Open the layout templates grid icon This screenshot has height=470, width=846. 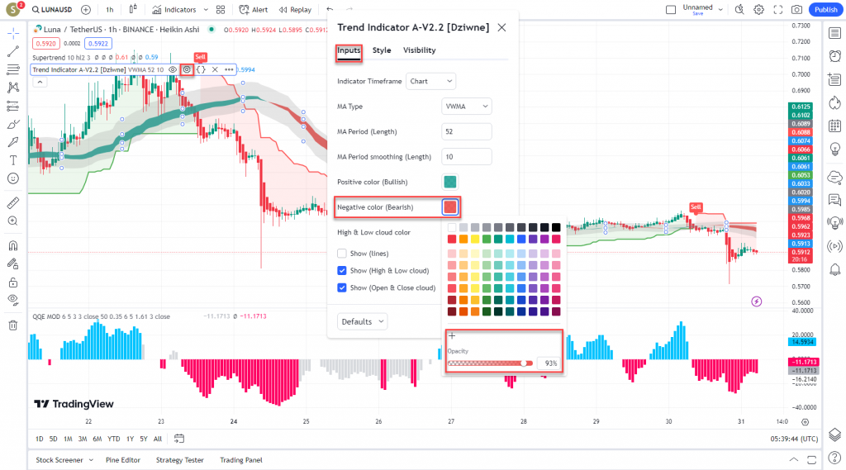pyautogui.click(x=221, y=10)
